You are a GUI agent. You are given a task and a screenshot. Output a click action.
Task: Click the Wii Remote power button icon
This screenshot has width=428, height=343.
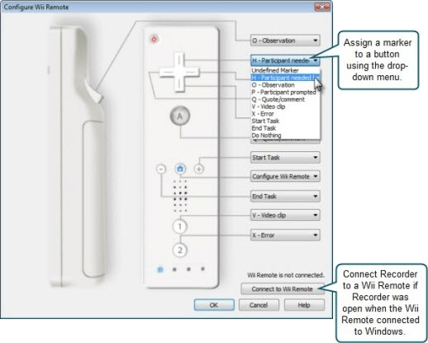(155, 39)
